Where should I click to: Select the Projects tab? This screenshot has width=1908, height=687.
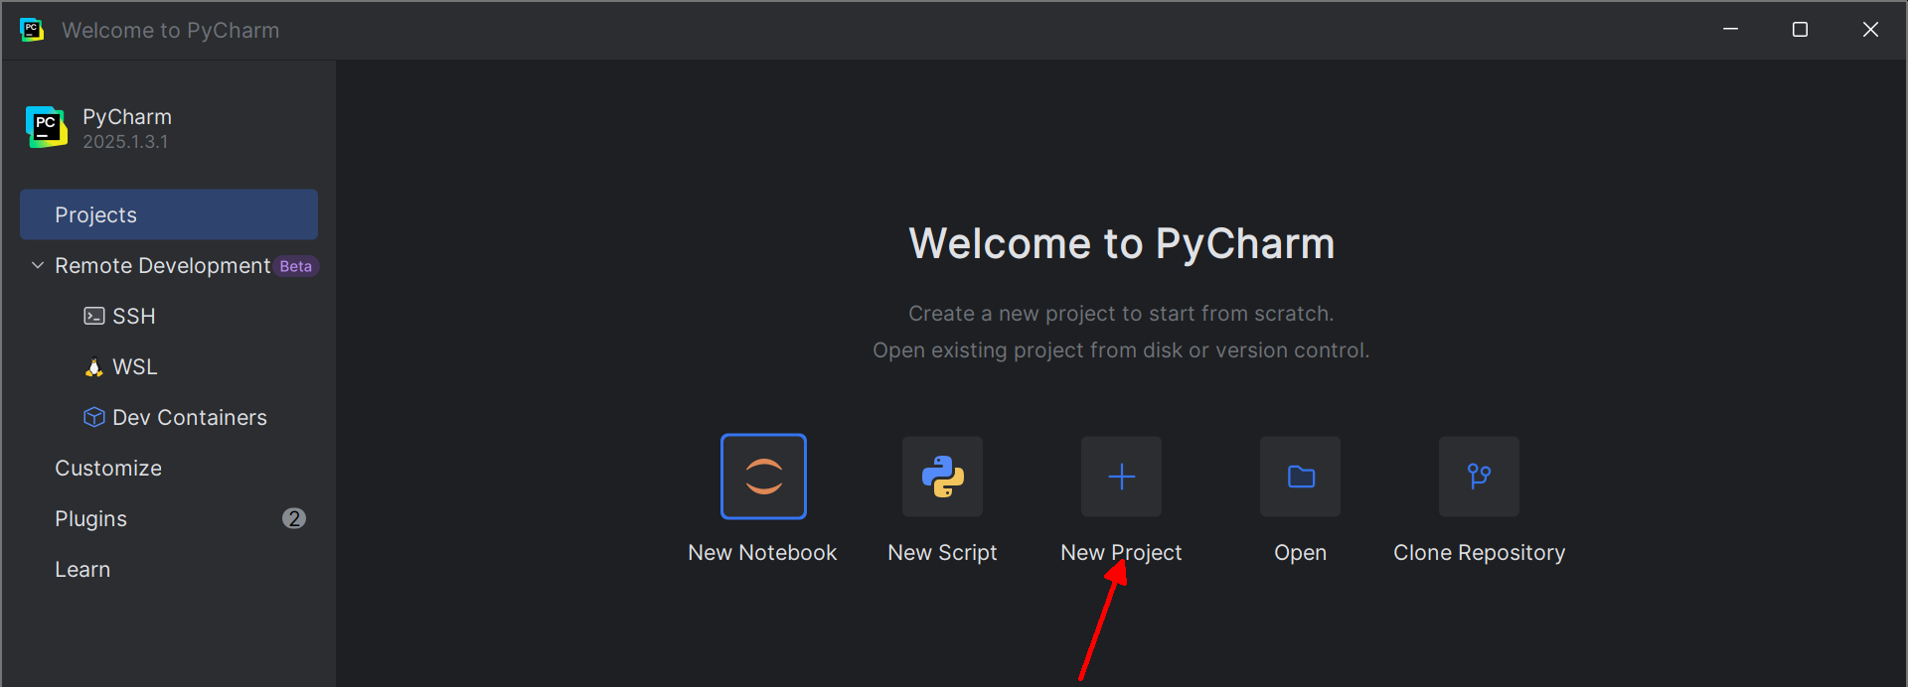169,214
